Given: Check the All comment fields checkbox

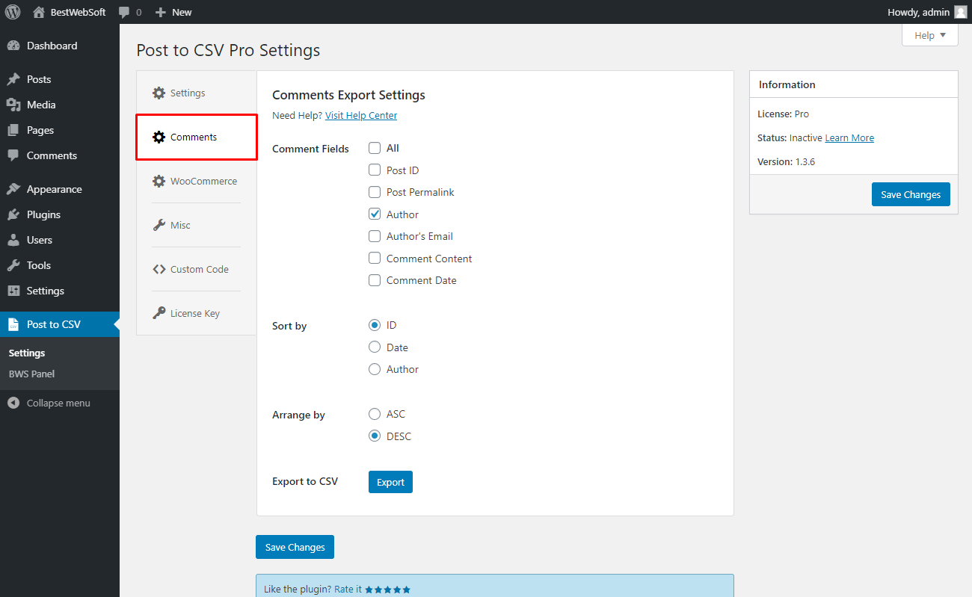Looking at the screenshot, I should (375, 148).
